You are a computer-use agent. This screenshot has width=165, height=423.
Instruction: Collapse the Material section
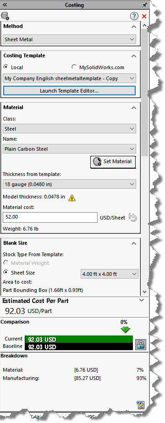coord(133,107)
